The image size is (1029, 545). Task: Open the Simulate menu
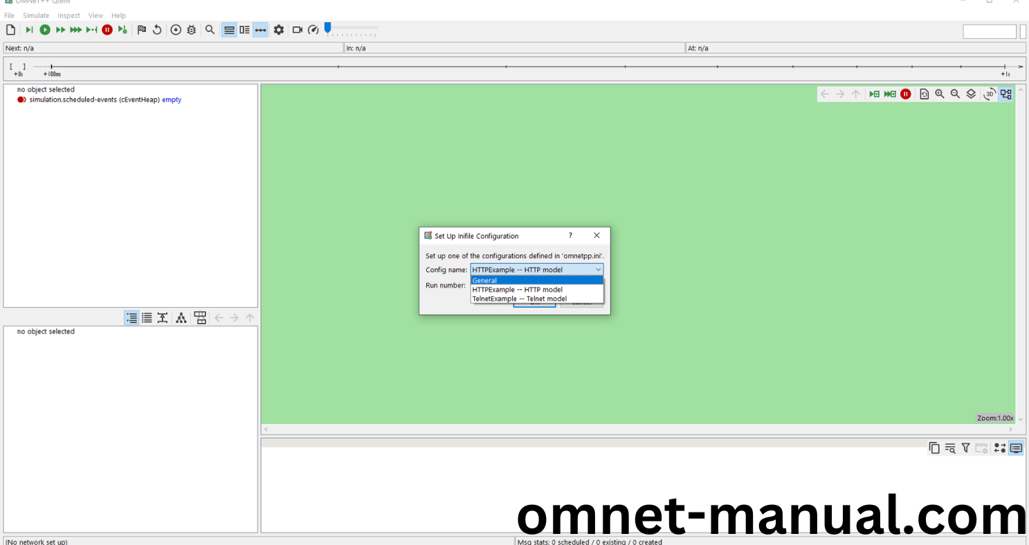pos(36,15)
